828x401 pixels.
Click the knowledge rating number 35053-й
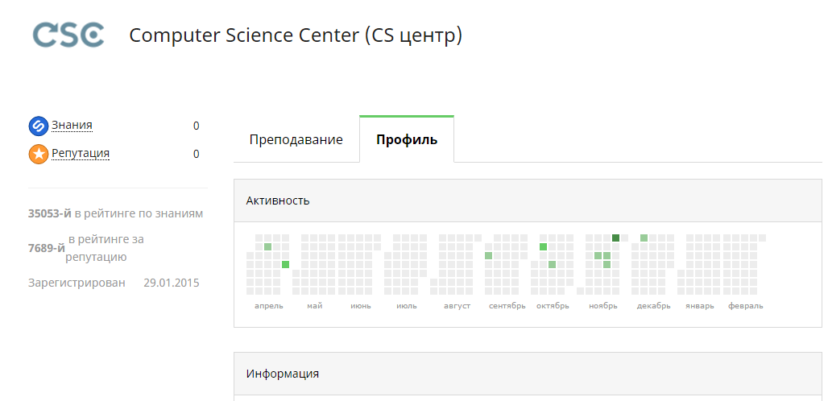click(x=50, y=213)
